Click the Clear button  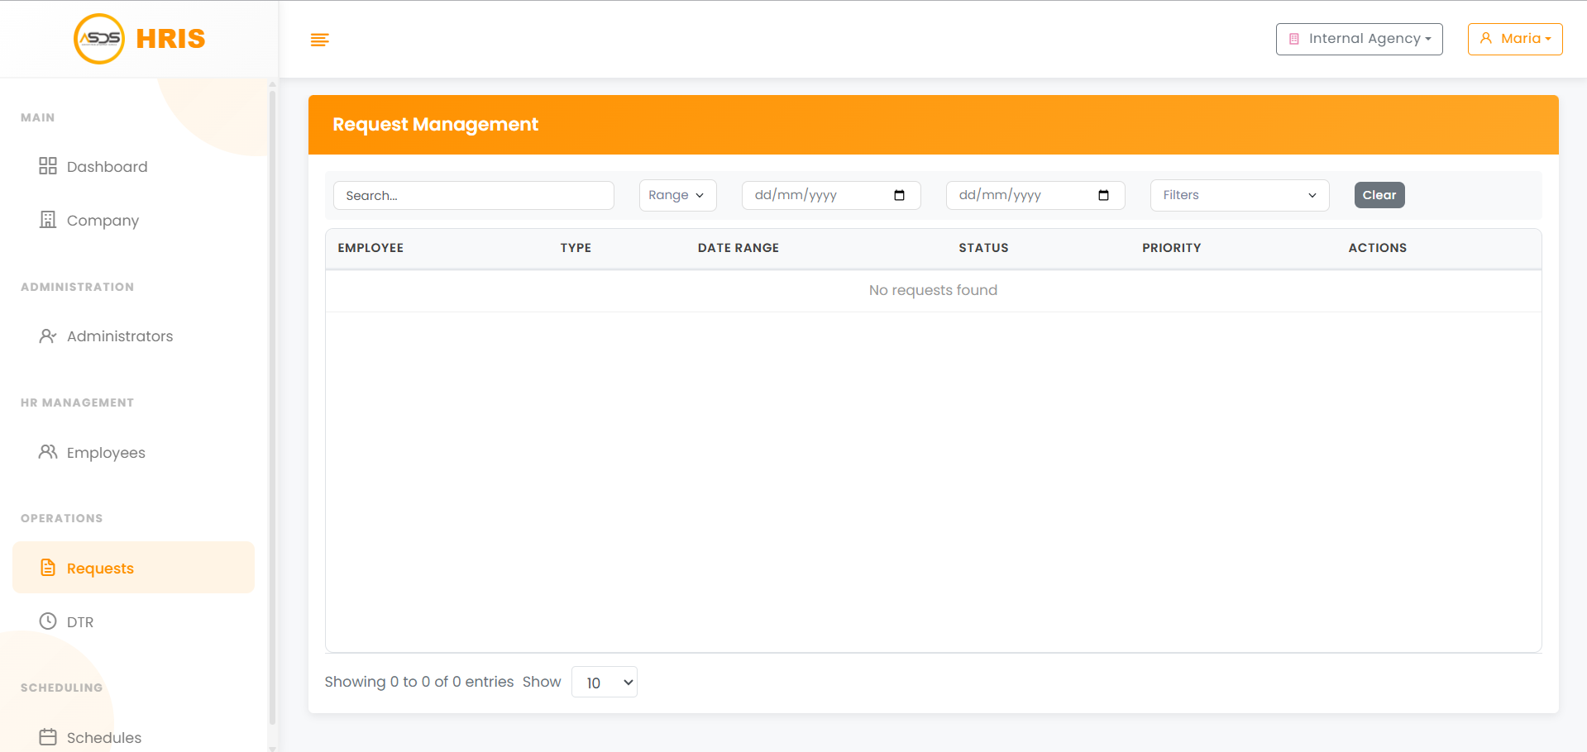(x=1379, y=195)
